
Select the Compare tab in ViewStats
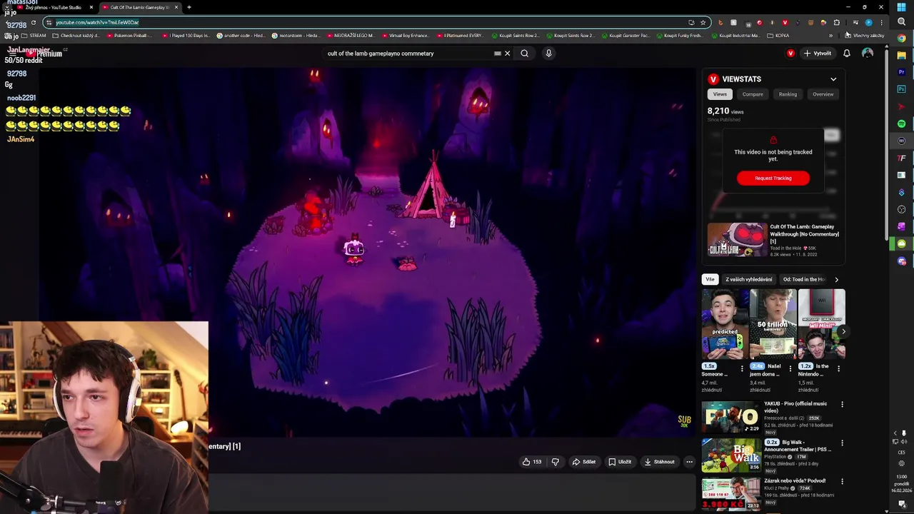point(753,94)
